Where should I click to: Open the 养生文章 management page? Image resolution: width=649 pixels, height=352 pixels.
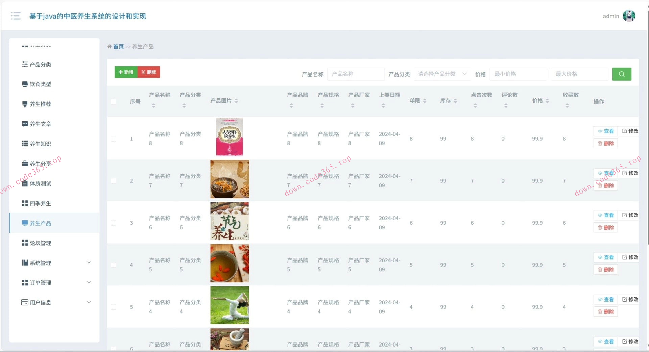[x=40, y=124]
